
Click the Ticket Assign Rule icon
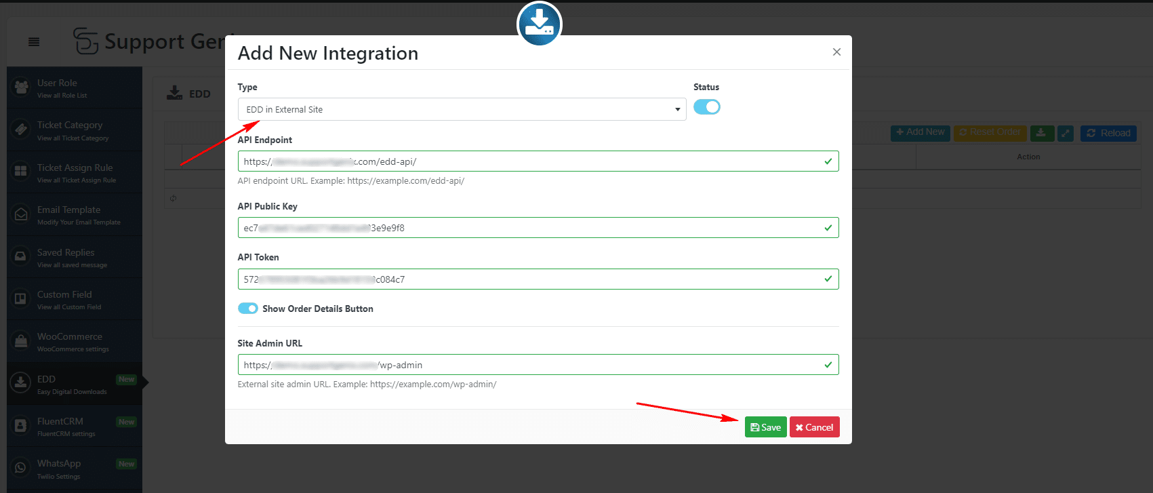[x=21, y=172]
